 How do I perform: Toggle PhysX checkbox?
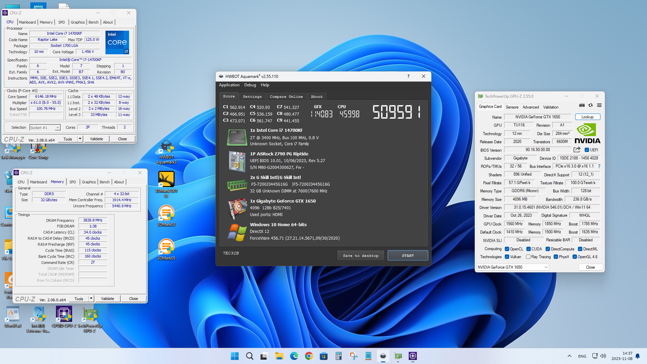tap(556, 257)
